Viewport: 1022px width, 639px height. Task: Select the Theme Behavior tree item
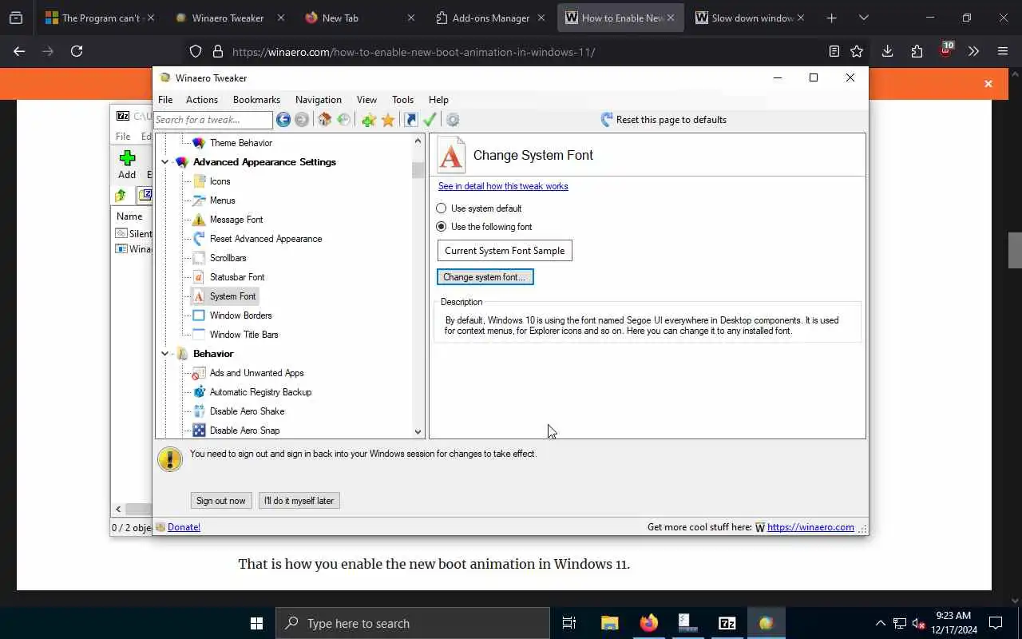point(240,143)
